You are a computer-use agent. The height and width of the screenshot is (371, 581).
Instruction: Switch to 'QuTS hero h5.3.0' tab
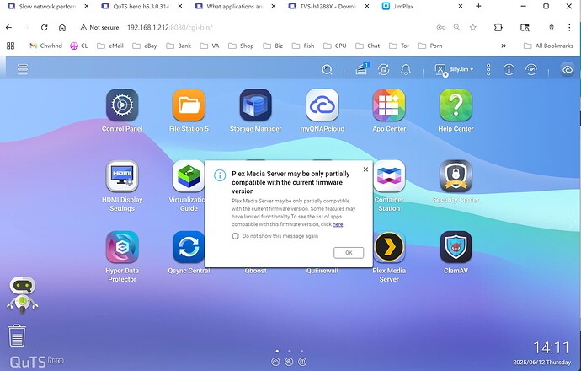[x=141, y=6]
